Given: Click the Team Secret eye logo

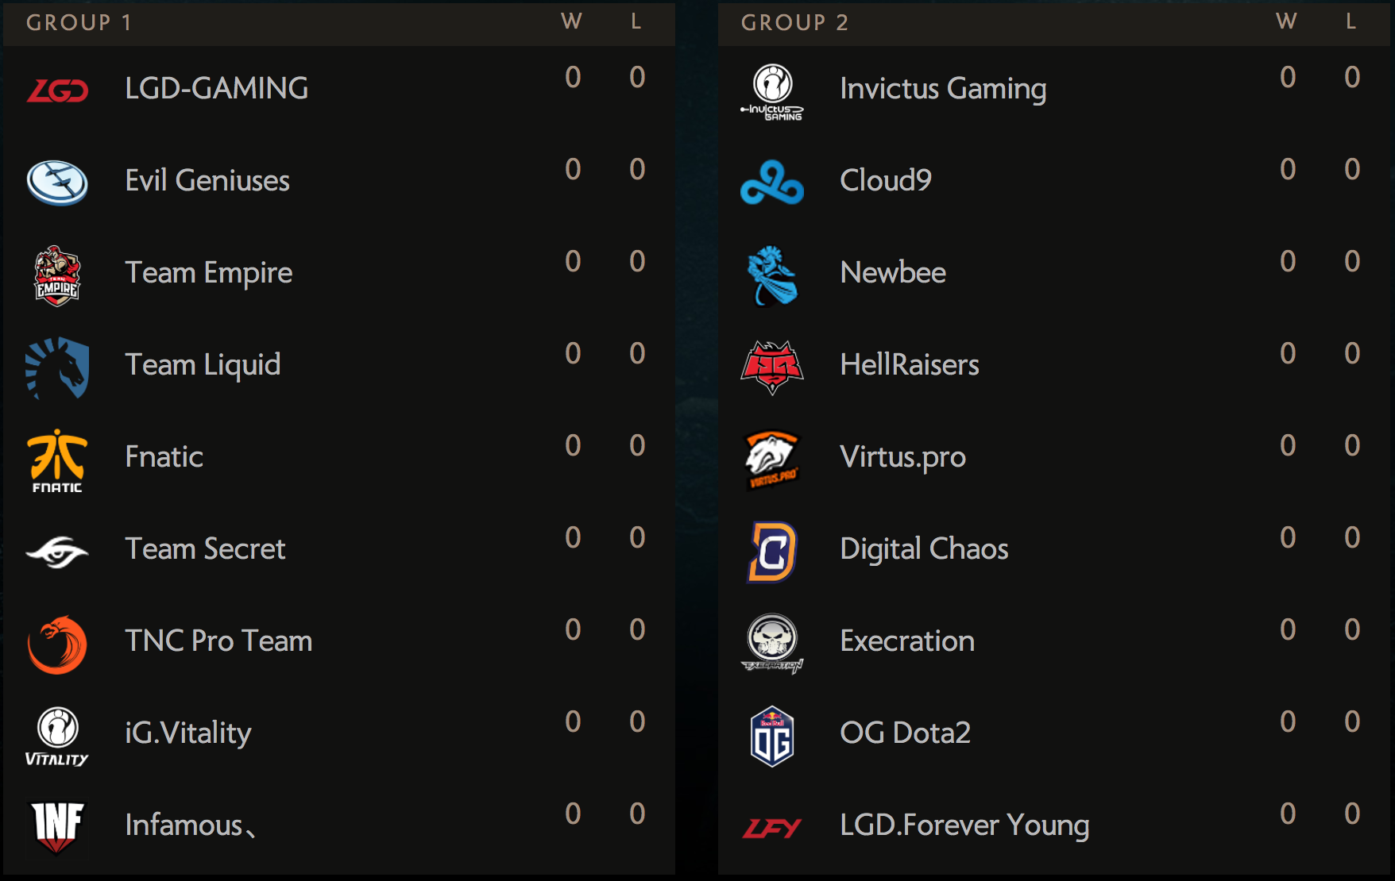Looking at the screenshot, I should tap(57, 551).
